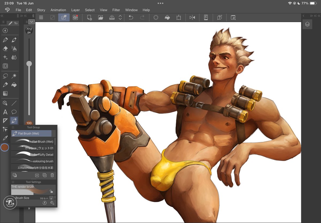
Task: Select the Auto select magic wand tool
Action: 14,76
